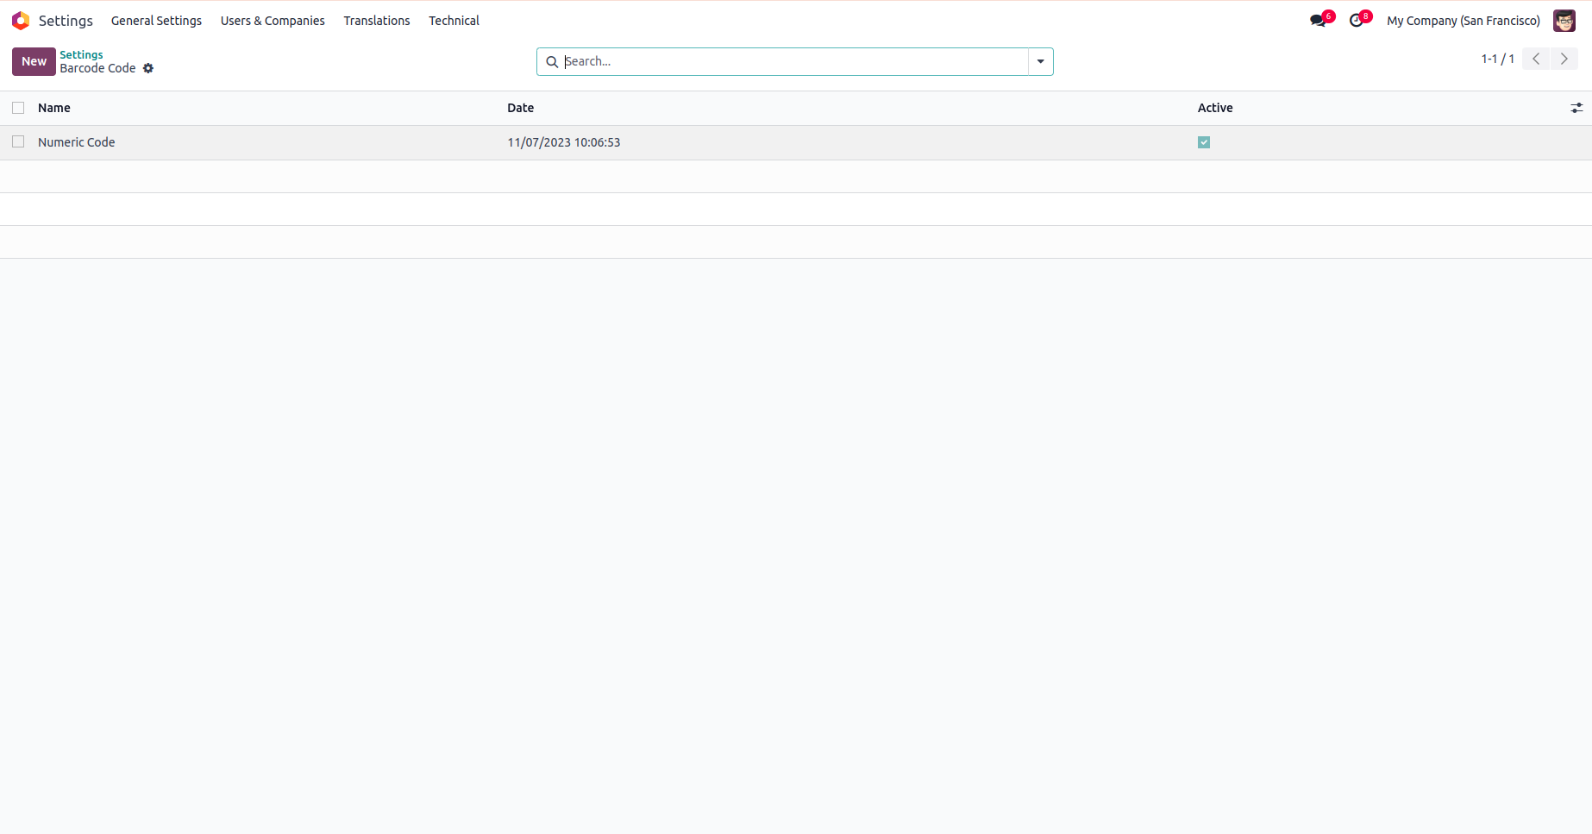
Task: Open My Company (San Francisco) switcher
Action: pyautogui.click(x=1464, y=21)
